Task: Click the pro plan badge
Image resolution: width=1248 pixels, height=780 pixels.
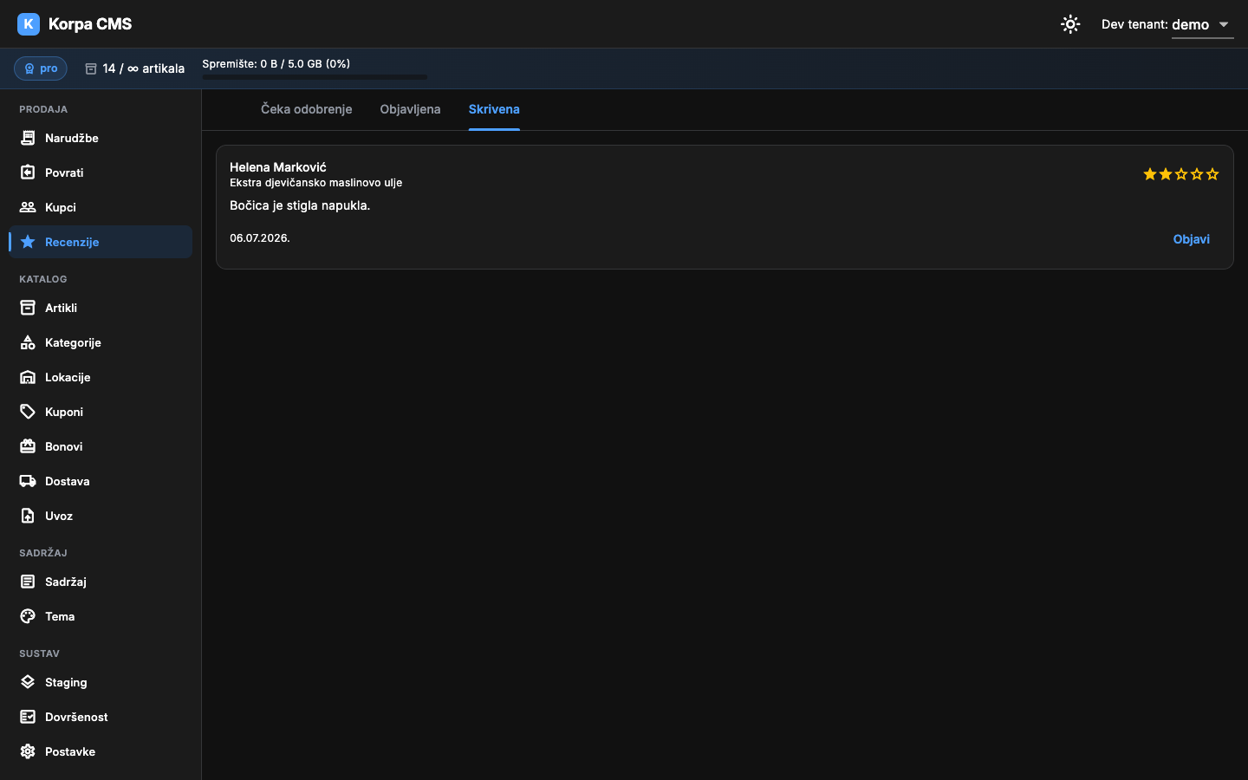Action: pyautogui.click(x=41, y=68)
